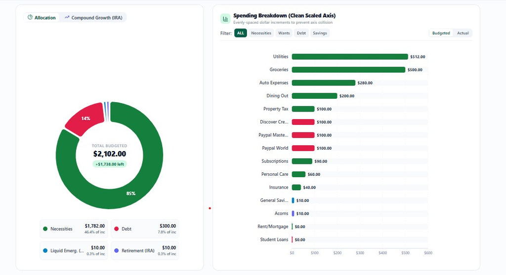Viewport: 506px width, 275px height.
Task: Click the green Necessities legend dot
Action: click(x=45, y=229)
